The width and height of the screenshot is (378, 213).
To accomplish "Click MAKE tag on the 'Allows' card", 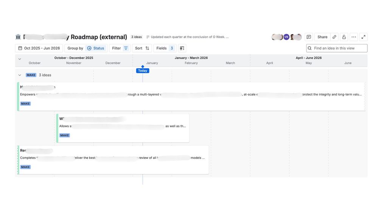I will click(64, 135).
